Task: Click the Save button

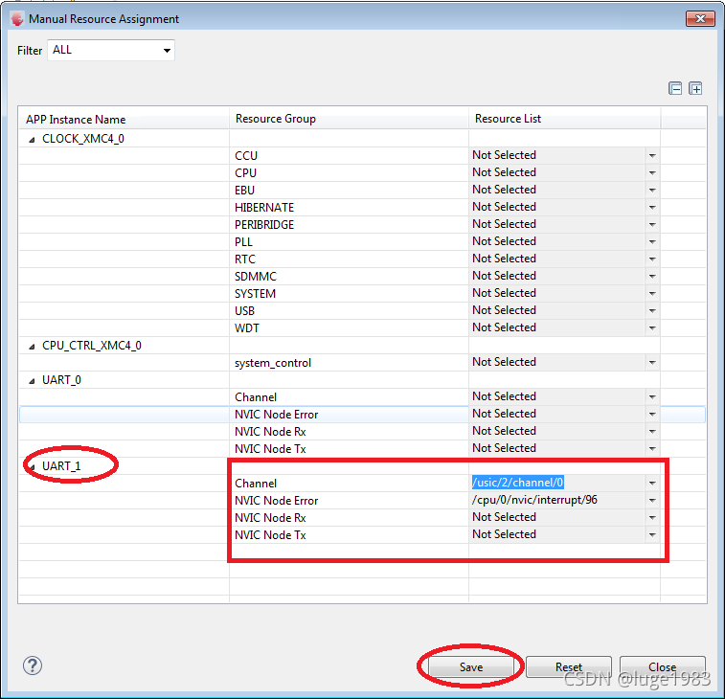Action: 470,667
